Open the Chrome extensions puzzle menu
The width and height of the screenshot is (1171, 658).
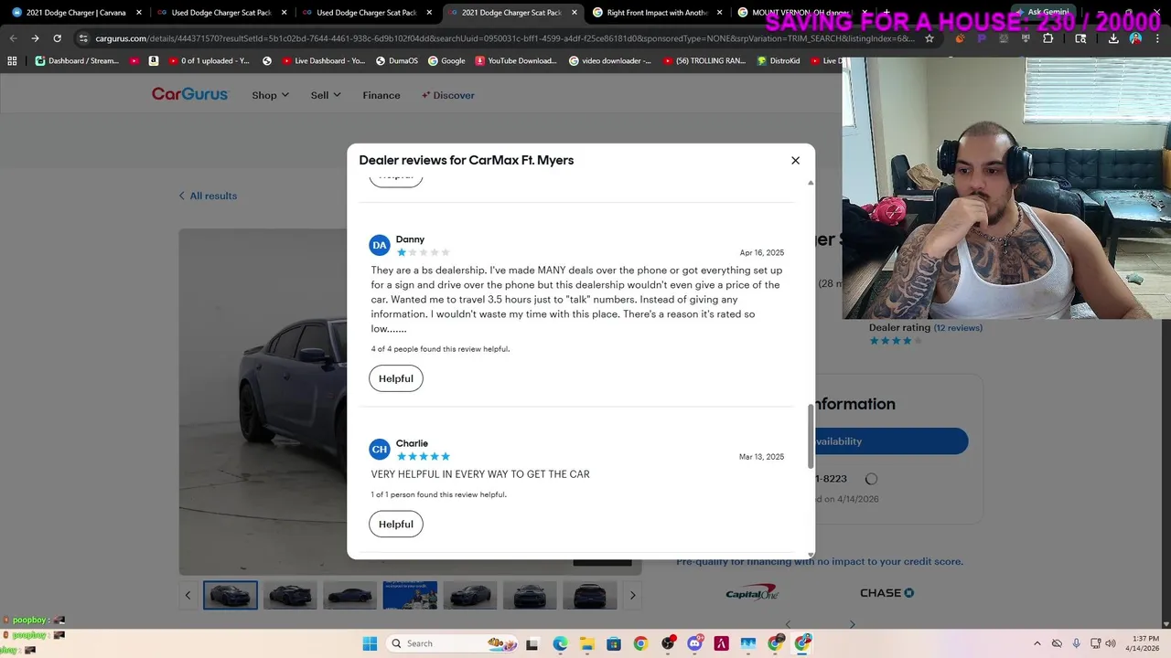click(x=1047, y=38)
